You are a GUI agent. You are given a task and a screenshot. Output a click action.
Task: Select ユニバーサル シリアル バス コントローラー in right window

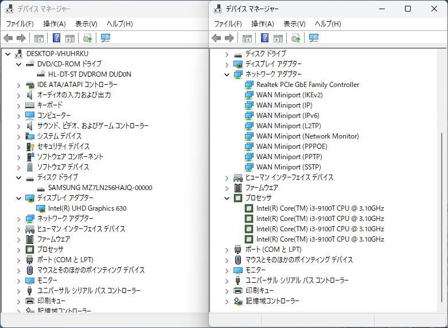tap(297, 280)
